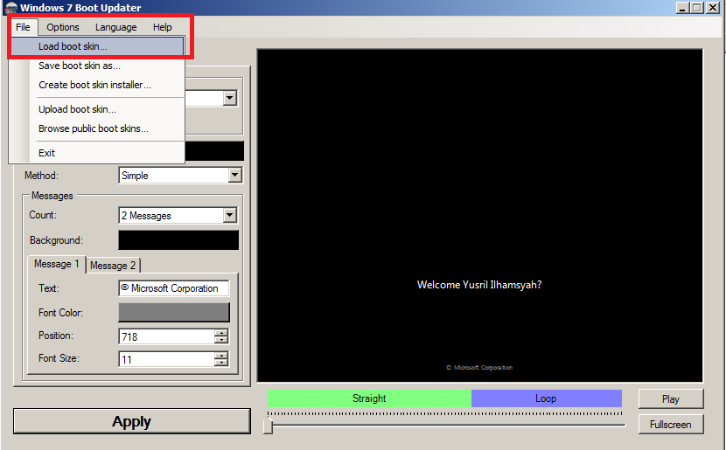Increase Font Size with up arrow
This screenshot has width=726, height=450.
pyautogui.click(x=222, y=356)
